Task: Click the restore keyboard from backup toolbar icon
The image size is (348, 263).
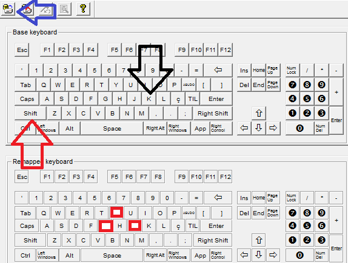Action: (8, 9)
